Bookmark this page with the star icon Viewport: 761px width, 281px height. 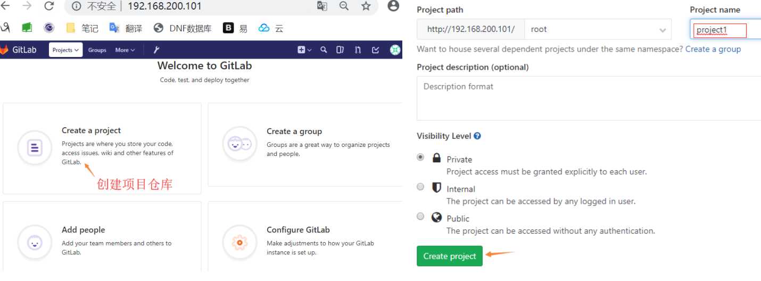point(366,6)
